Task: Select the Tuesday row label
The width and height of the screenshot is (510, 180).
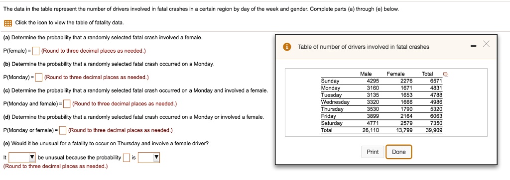Action: click(x=331, y=95)
